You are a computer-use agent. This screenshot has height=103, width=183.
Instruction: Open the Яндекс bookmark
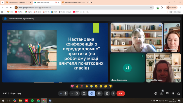pyautogui.click(x=37, y=12)
